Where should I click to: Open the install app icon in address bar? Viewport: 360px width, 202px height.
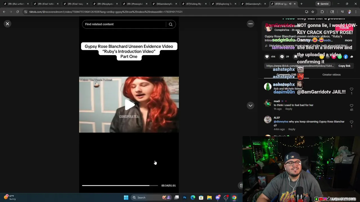tap(307, 12)
